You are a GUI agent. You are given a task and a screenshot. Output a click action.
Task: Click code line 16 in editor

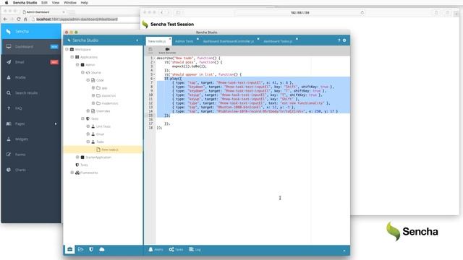(x=252, y=119)
